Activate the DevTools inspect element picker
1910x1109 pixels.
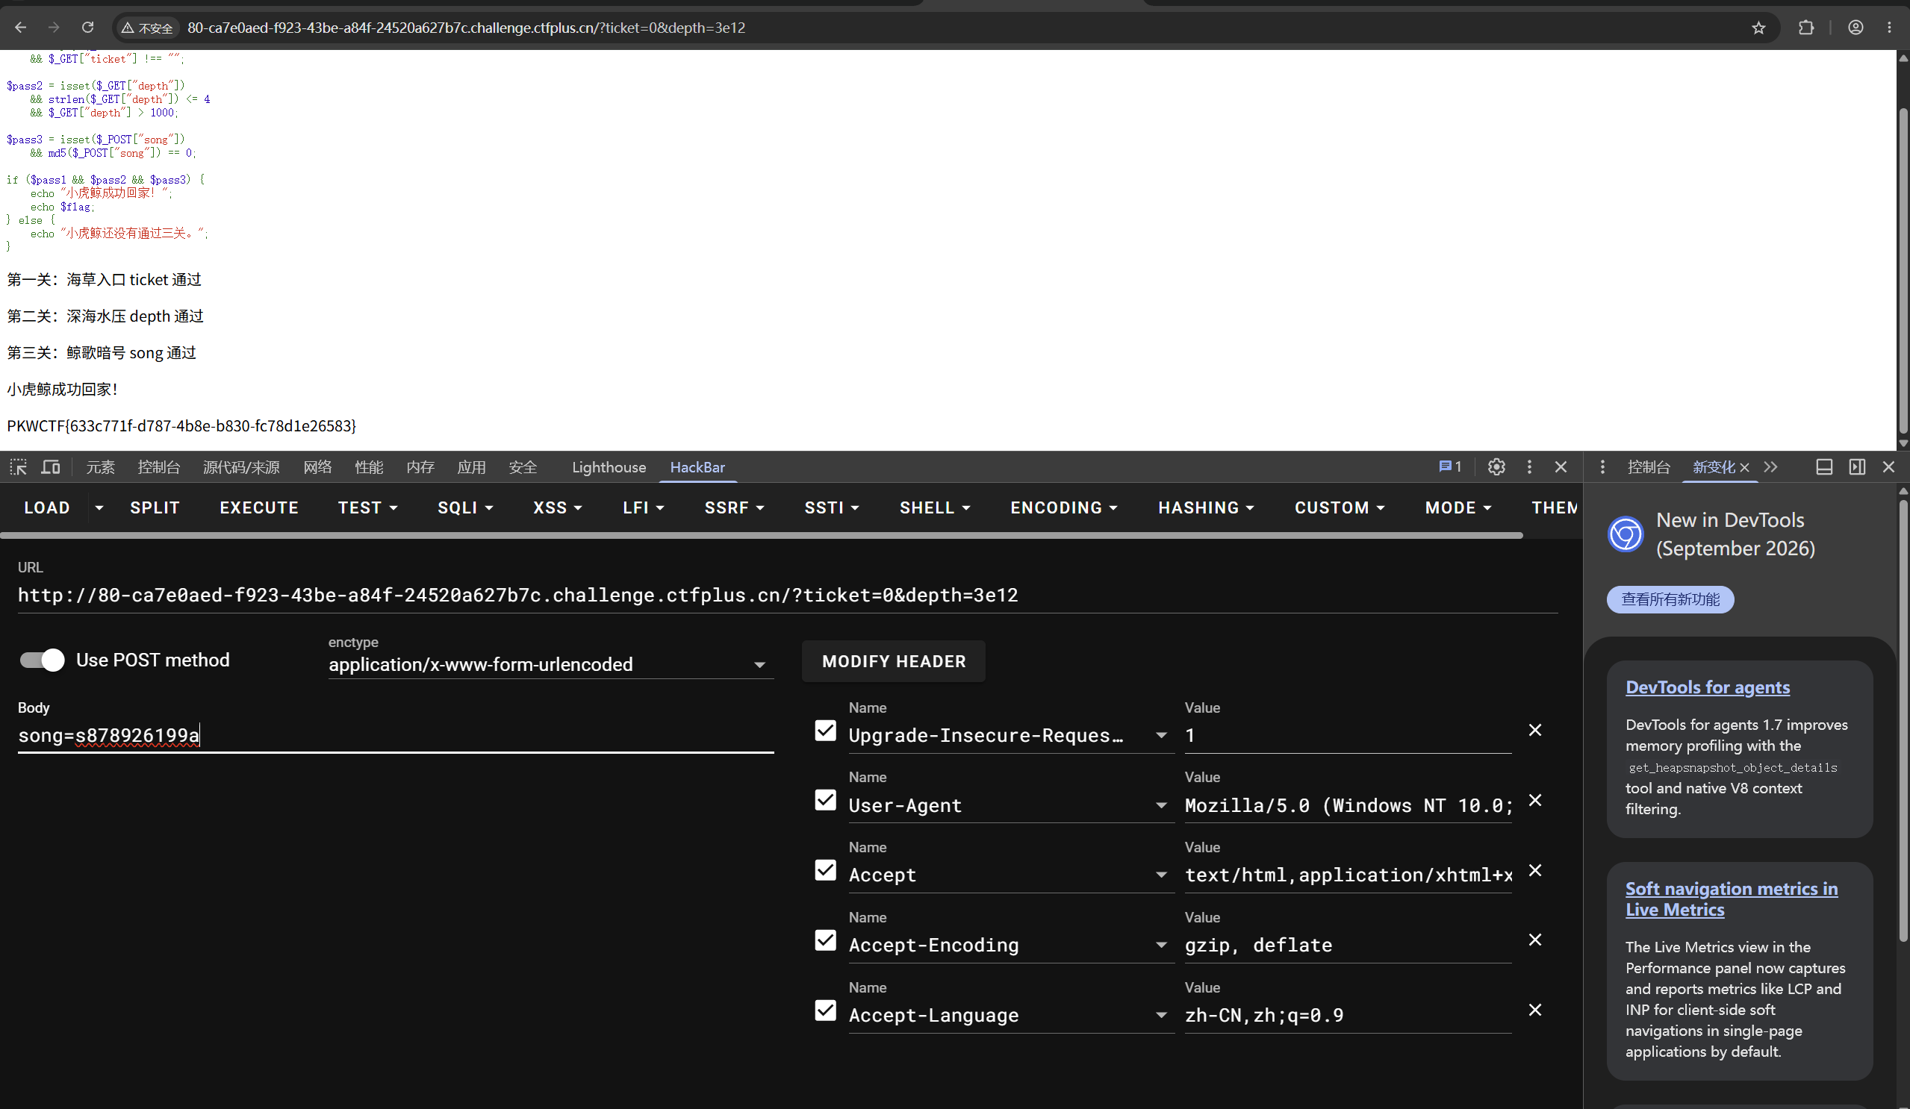18,467
